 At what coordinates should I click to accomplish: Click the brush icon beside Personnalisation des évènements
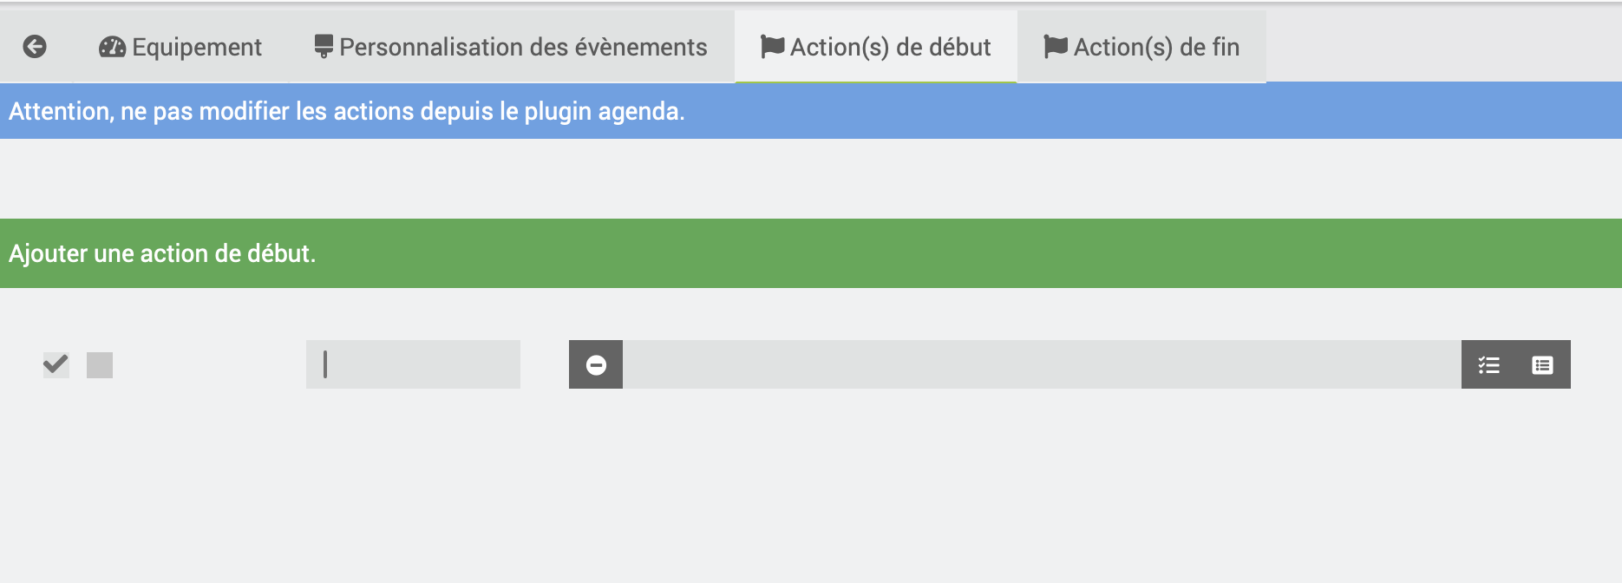click(x=324, y=47)
